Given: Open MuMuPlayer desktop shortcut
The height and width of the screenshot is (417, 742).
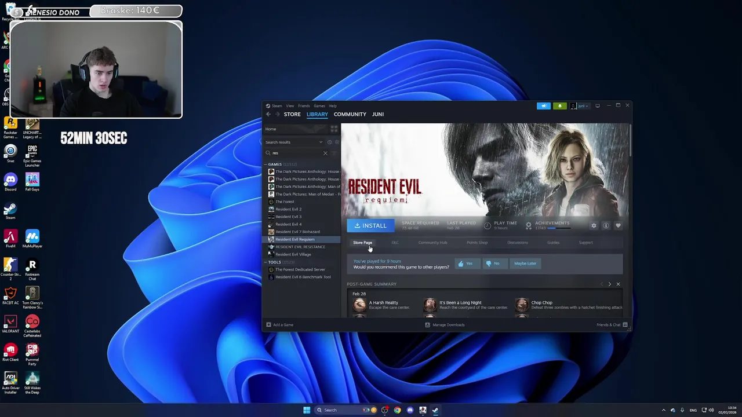Looking at the screenshot, I should (32, 239).
